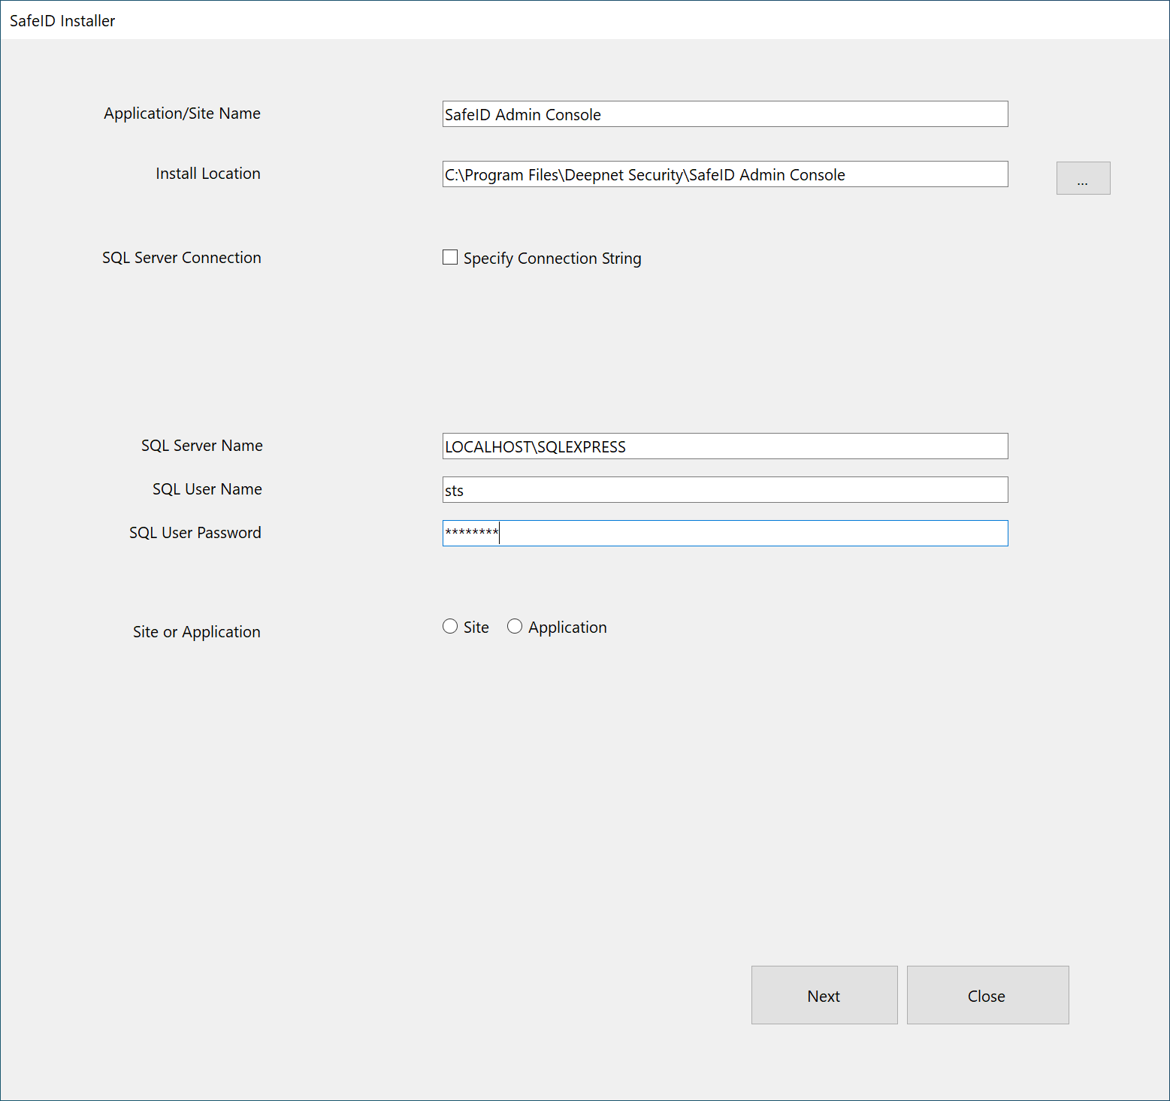Click the Close button
This screenshot has width=1170, height=1101.
[987, 995]
